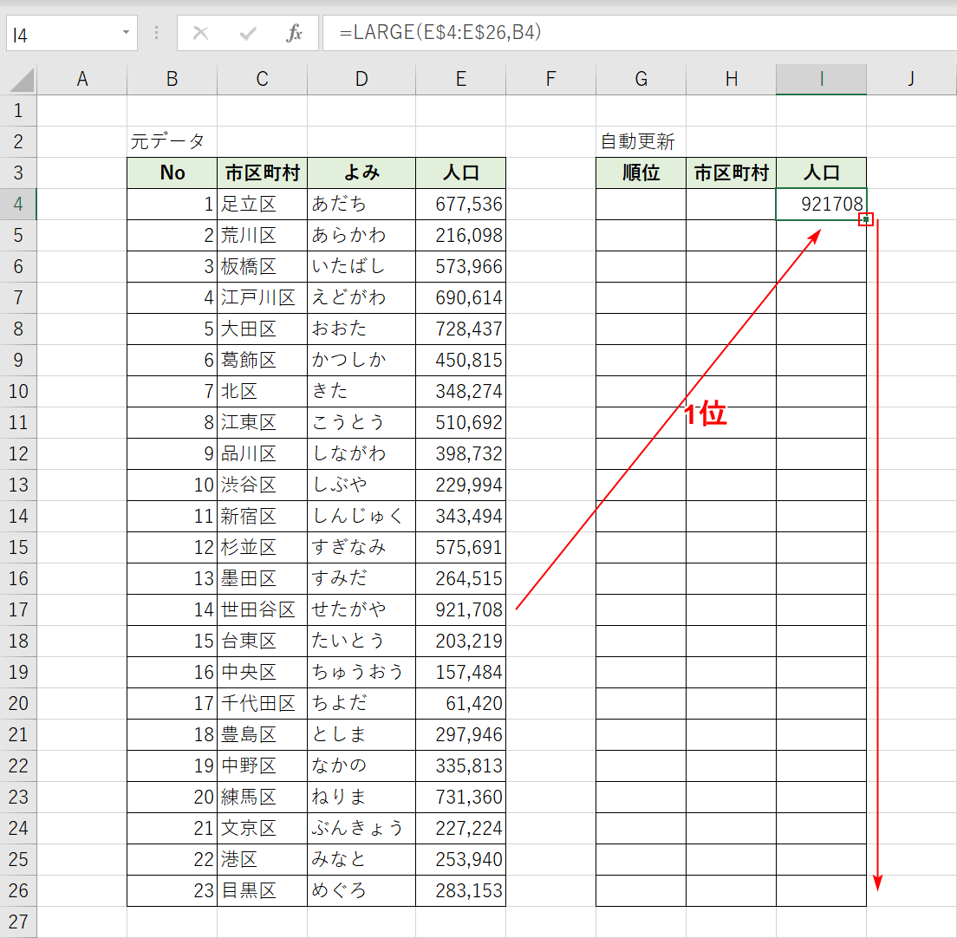
Task: Click the cell '目黒区'
Action: (262, 890)
